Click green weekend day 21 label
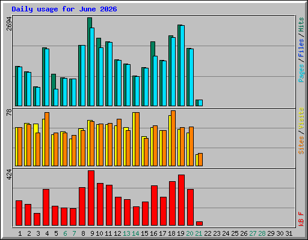The width and height of the screenshot is (308, 240). pyautogui.click(x=199, y=233)
